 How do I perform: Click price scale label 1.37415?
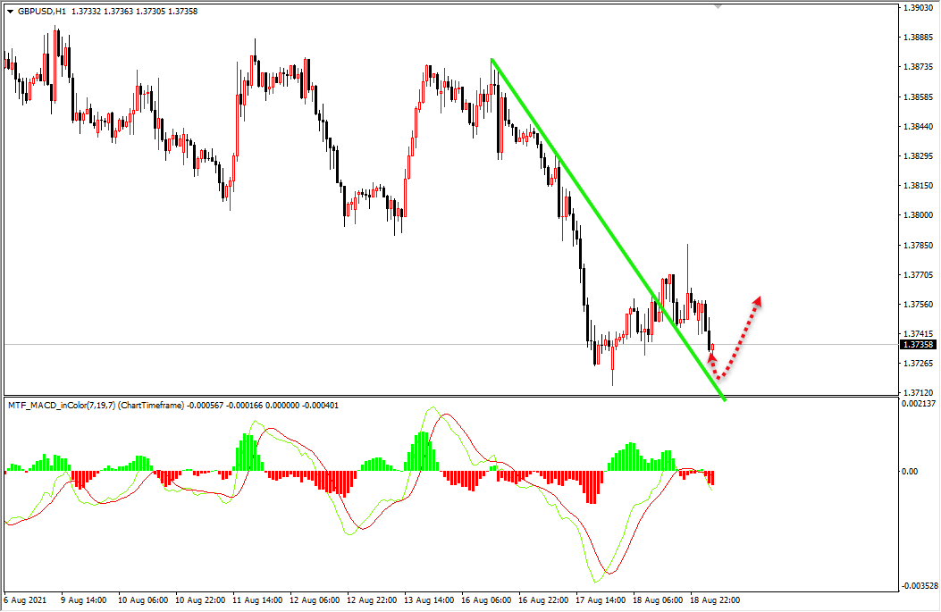tap(918, 333)
